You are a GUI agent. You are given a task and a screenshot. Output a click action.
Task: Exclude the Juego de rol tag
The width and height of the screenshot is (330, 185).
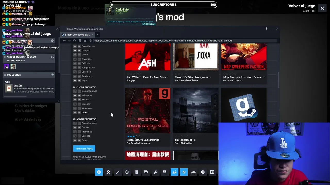point(79,68)
